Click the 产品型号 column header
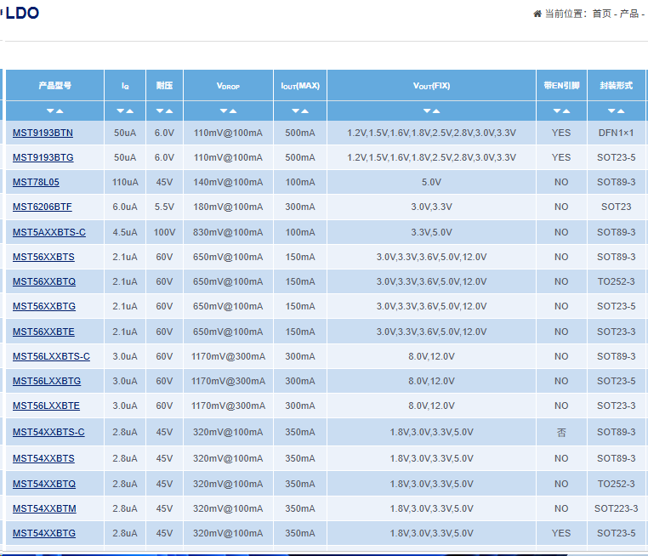Image resolution: width=648 pixels, height=556 pixels. [x=54, y=86]
